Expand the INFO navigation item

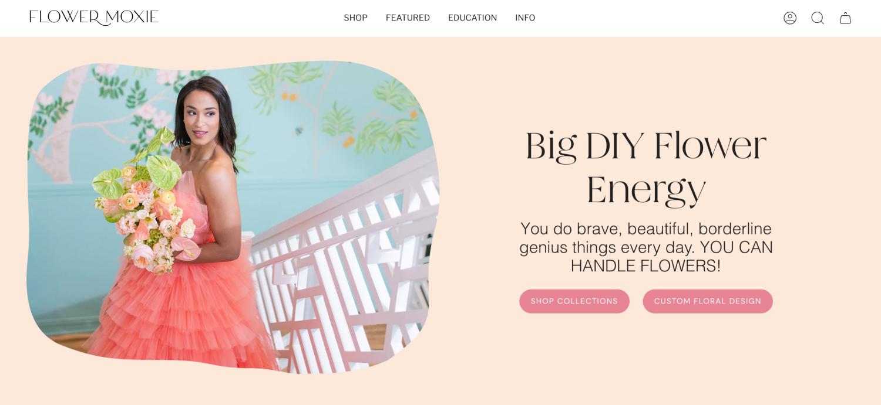pyautogui.click(x=525, y=18)
